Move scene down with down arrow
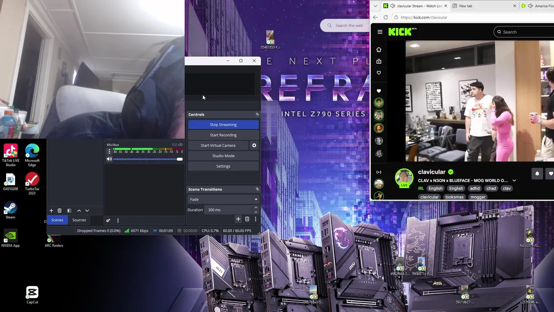Screen dimensions: 554x312 [x=87, y=211]
